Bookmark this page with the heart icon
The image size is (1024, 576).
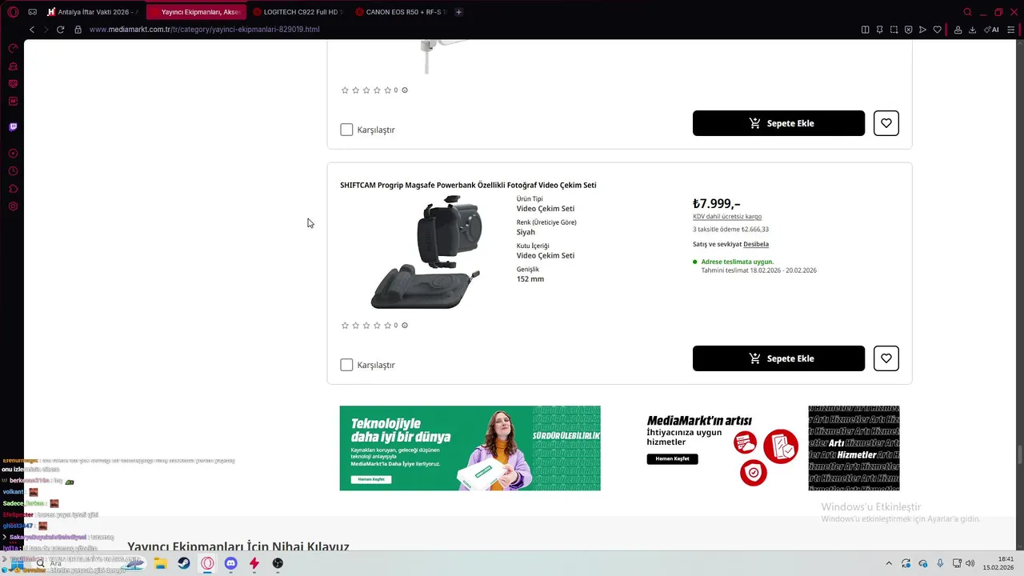point(937,30)
